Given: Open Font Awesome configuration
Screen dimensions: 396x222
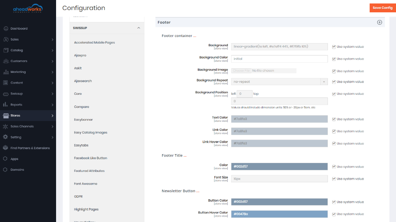Looking at the screenshot, I should [85, 184].
